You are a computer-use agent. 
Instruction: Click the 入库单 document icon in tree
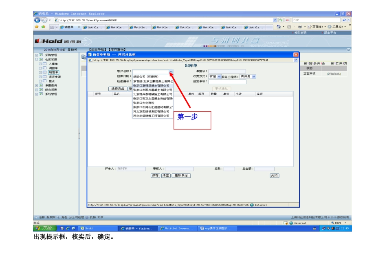45,64
